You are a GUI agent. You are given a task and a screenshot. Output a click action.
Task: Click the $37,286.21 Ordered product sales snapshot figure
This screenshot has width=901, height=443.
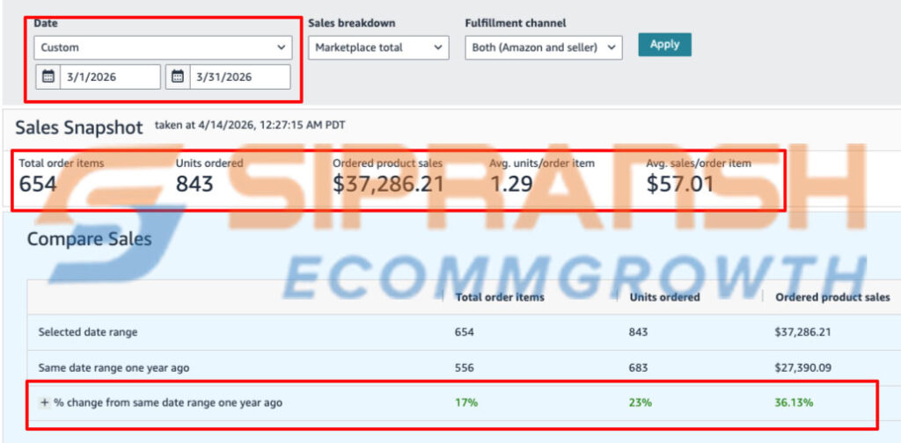[388, 185]
